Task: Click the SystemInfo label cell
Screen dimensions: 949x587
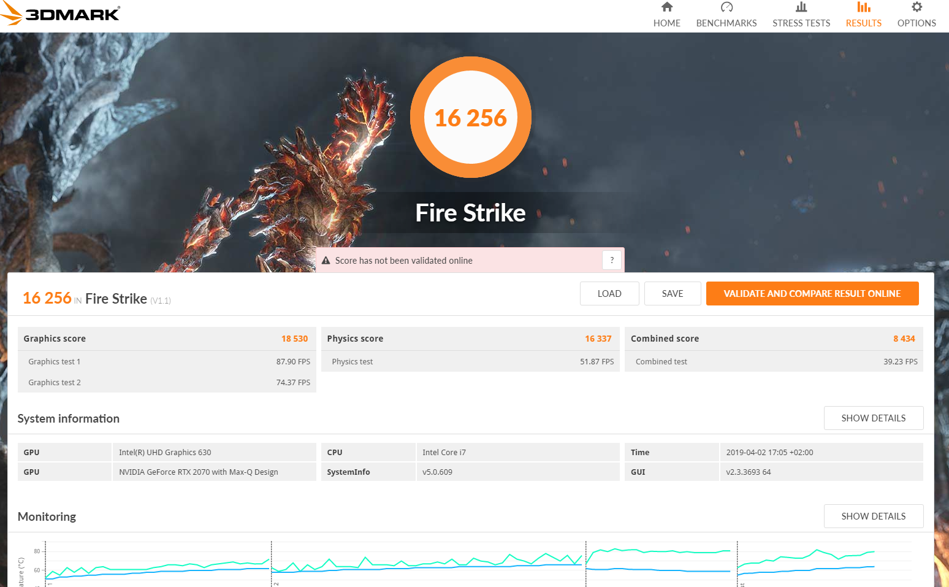Action: click(x=368, y=472)
